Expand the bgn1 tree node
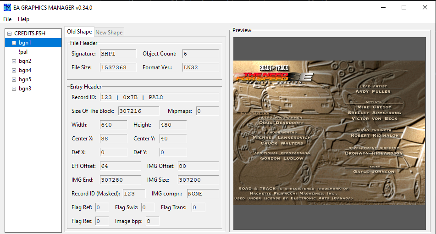 pos(14,43)
